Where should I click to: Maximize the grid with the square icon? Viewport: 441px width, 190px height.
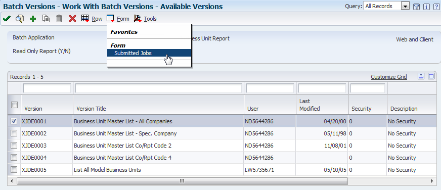click(431, 76)
